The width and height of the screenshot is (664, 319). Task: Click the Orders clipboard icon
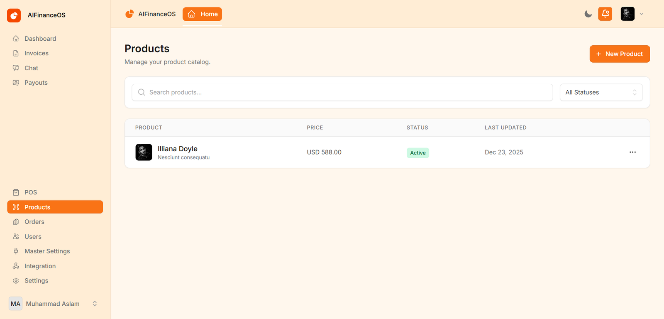click(x=16, y=222)
